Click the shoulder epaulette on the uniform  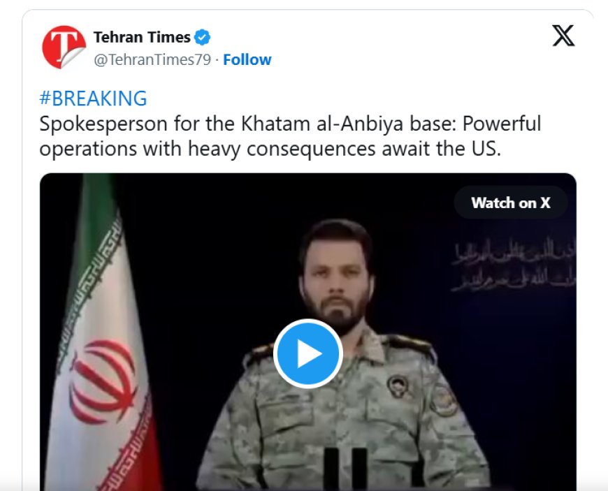click(412, 344)
